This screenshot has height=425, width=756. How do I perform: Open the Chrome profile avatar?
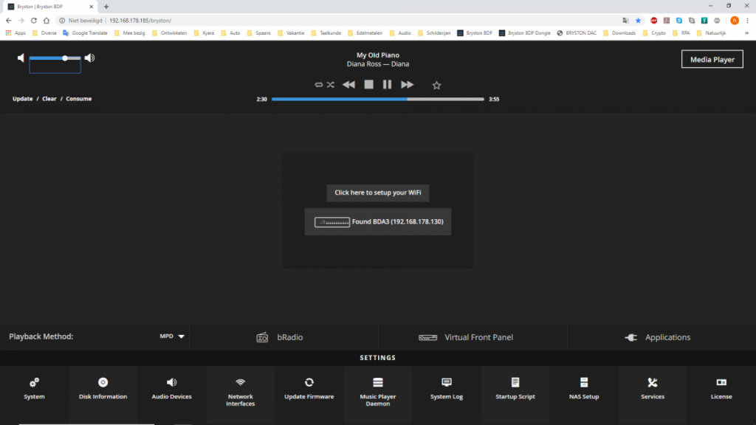[735, 21]
